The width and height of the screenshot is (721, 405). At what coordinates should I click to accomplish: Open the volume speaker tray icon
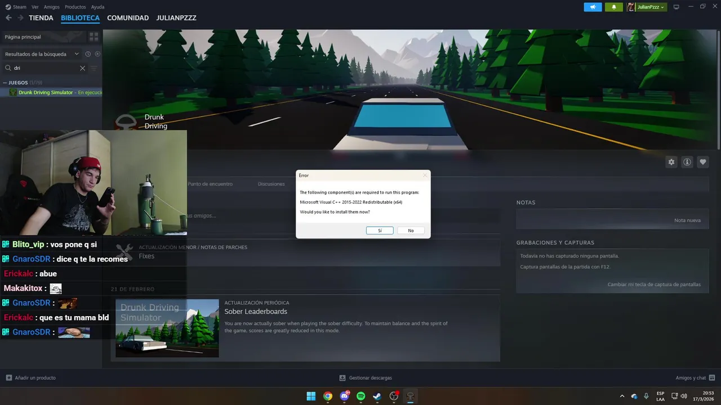[684, 396]
